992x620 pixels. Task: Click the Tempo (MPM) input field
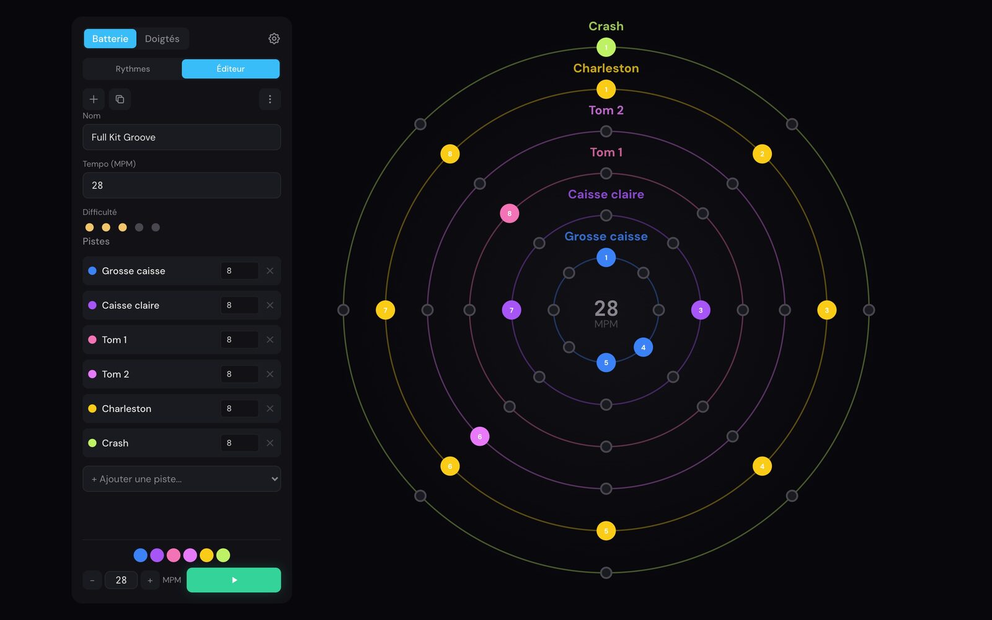point(182,185)
